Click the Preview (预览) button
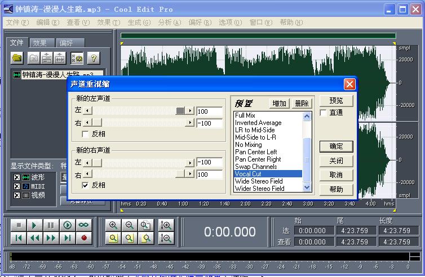This screenshot has height=277, width=425. pos(336,101)
